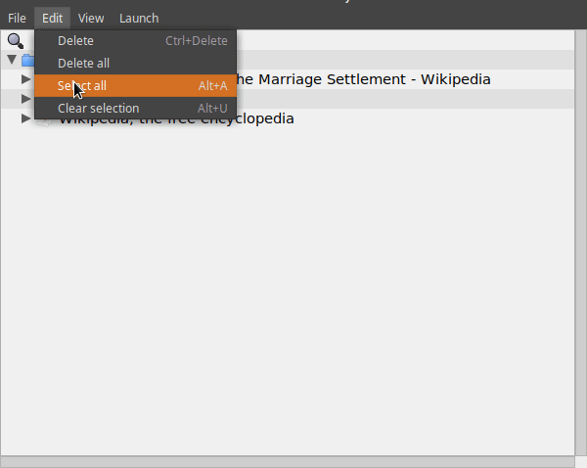The height and width of the screenshot is (468, 587).
Task: Click the magnifier search icon
Action: (16, 40)
